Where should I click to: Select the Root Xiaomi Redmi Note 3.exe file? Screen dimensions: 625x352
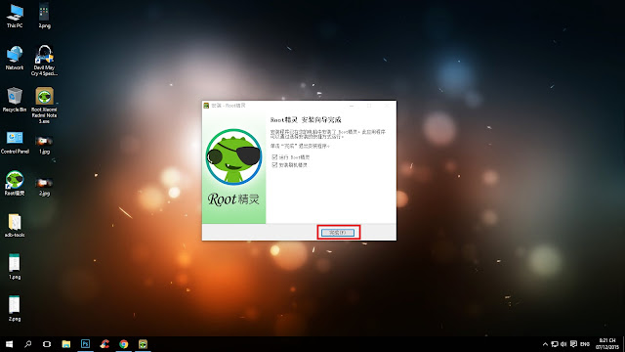[x=44, y=106]
